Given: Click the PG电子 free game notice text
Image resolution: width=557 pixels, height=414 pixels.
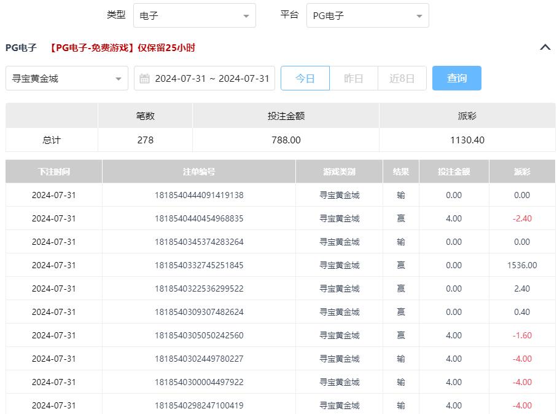Looking at the screenshot, I should [122, 48].
